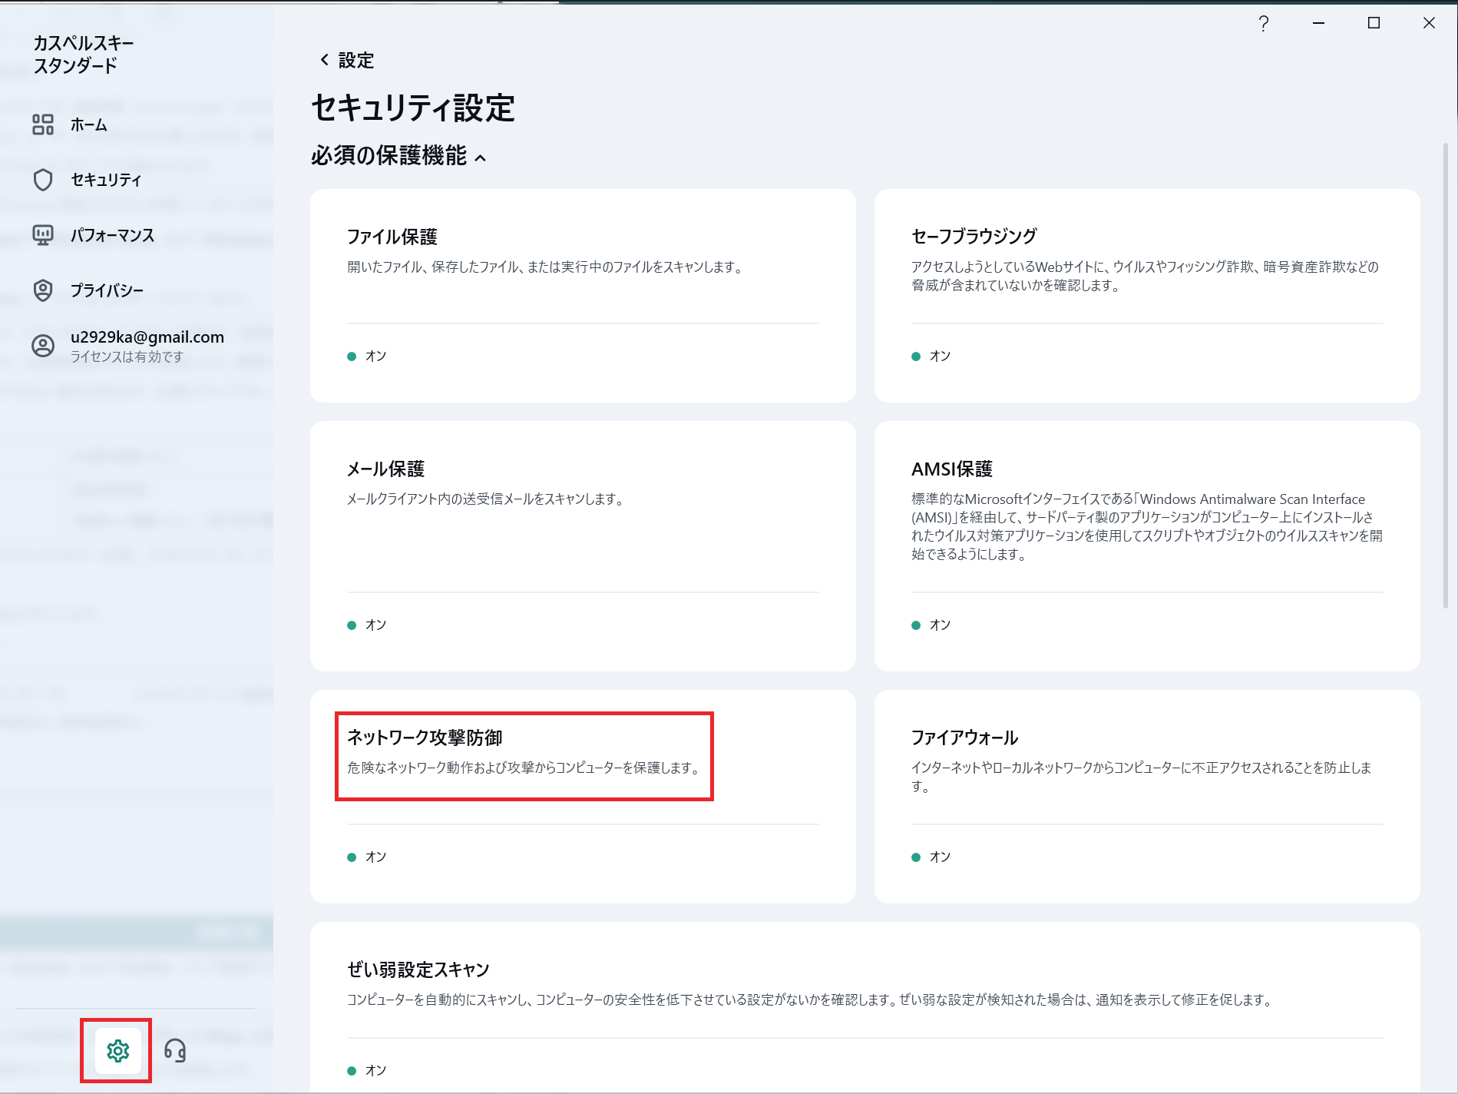Go back using the 設定 back arrow
Screen dimensions: 1458x1094
(x=324, y=60)
